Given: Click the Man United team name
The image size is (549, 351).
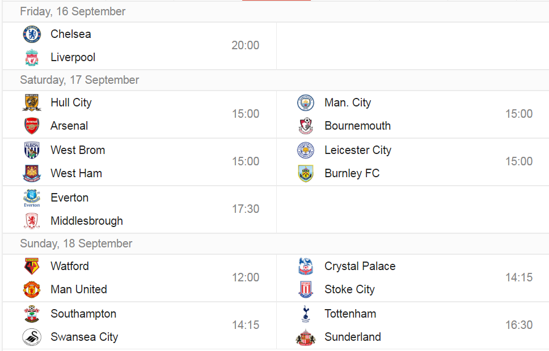Looking at the screenshot, I should (79, 289).
